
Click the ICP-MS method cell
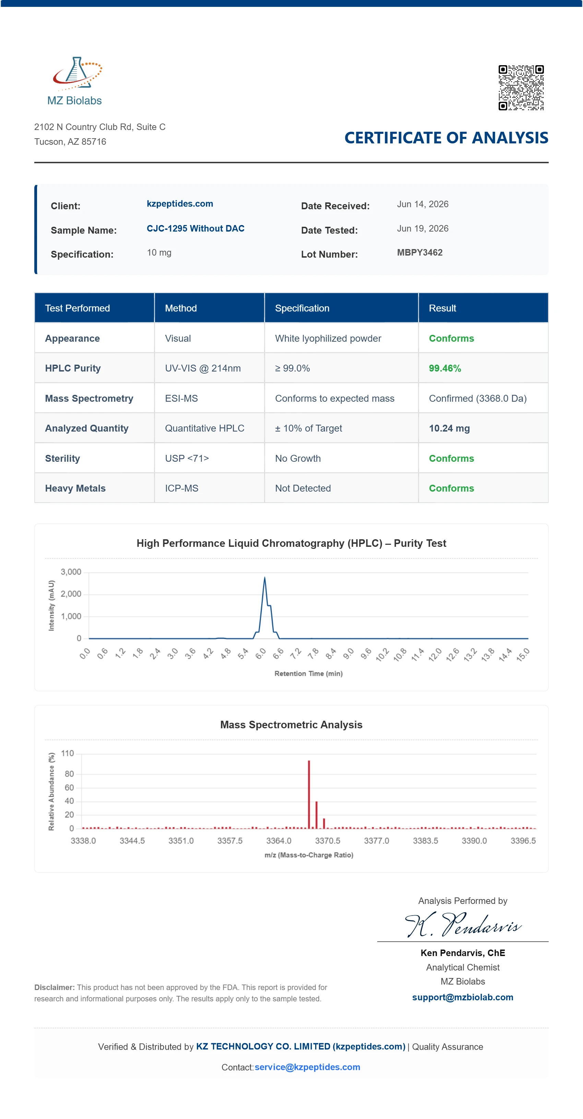coord(181,488)
